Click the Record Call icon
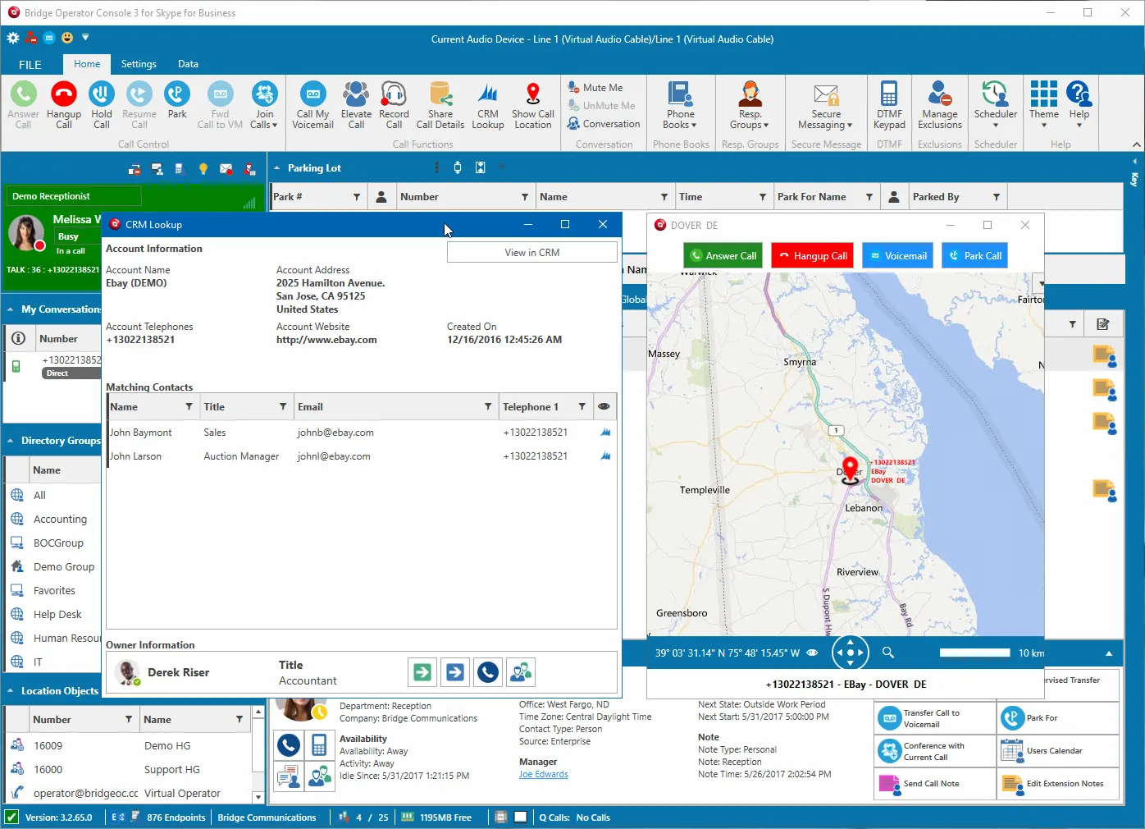Image resolution: width=1145 pixels, height=829 pixels. click(394, 95)
